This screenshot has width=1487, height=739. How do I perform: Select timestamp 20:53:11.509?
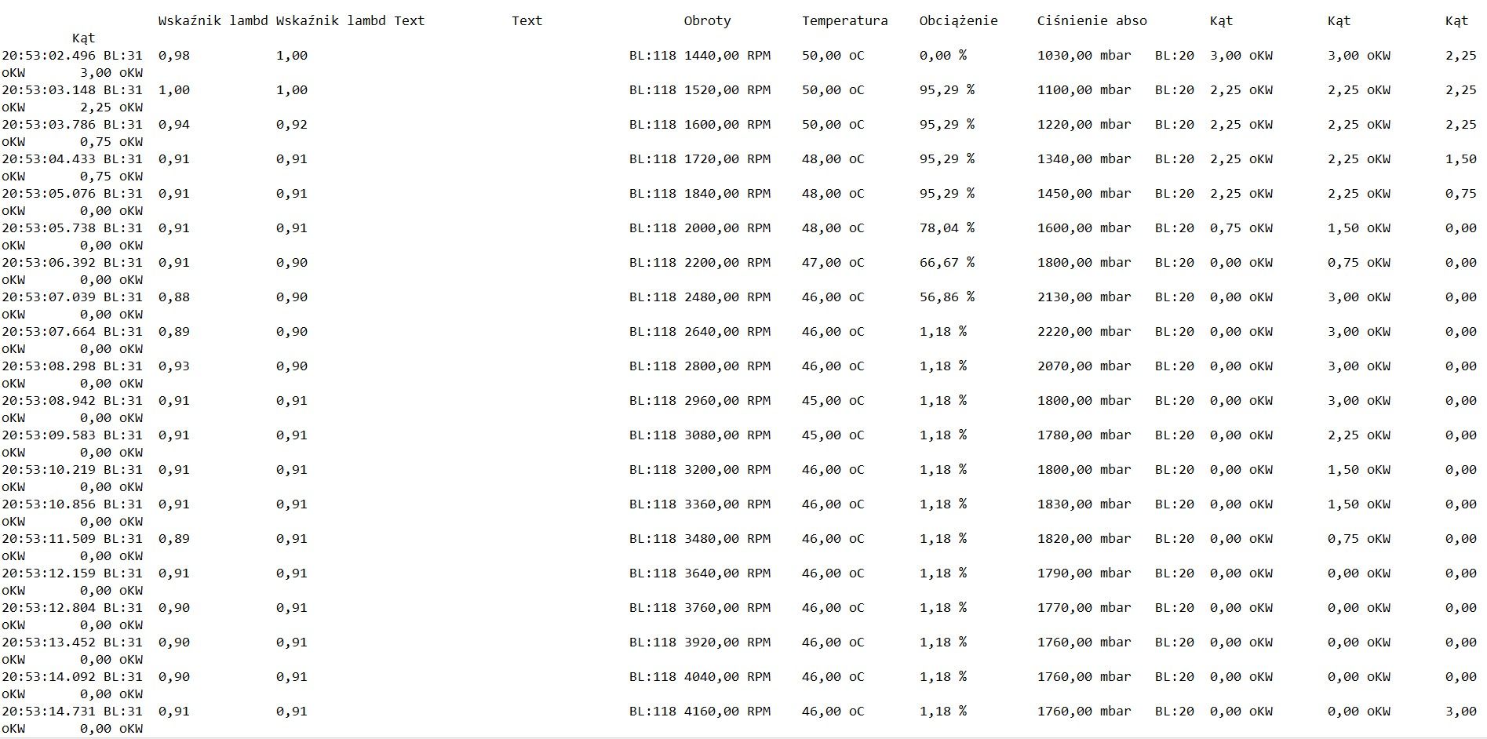tap(49, 539)
